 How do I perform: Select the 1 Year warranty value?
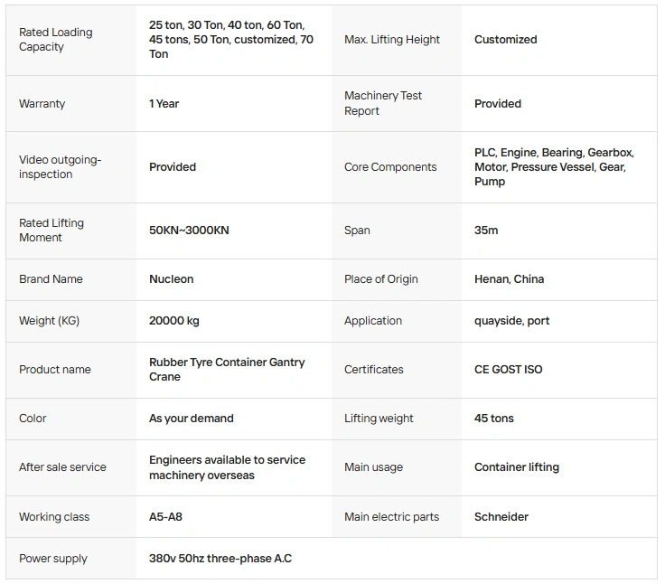click(x=164, y=104)
